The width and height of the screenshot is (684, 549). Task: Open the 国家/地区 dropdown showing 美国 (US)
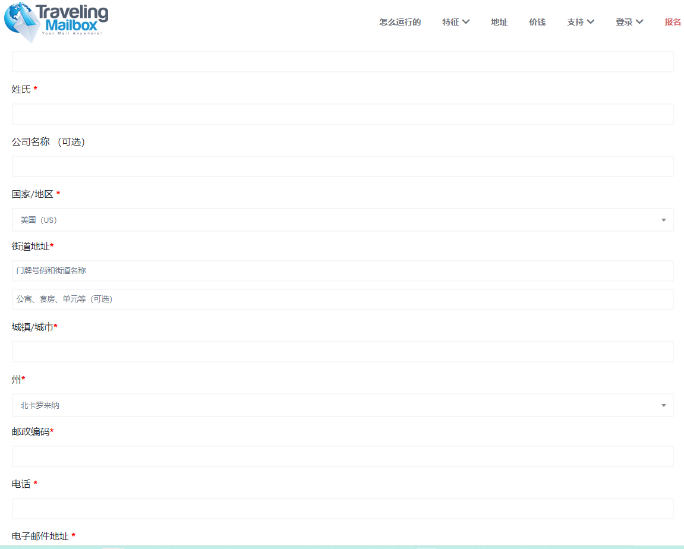click(x=342, y=220)
